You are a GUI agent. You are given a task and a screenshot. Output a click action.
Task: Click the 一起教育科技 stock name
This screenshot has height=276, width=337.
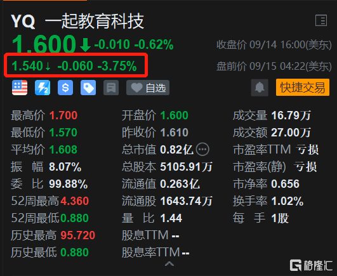(95, 21)
